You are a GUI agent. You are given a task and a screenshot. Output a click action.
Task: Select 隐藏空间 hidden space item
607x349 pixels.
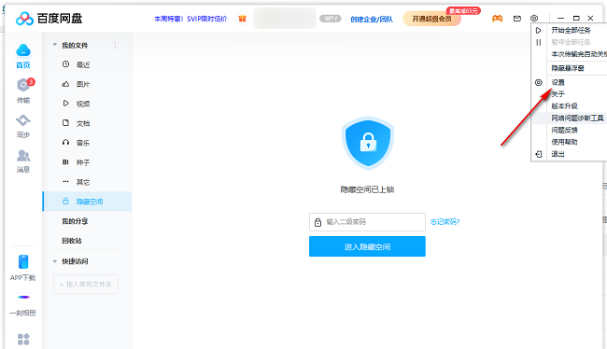tap(87, 202)
